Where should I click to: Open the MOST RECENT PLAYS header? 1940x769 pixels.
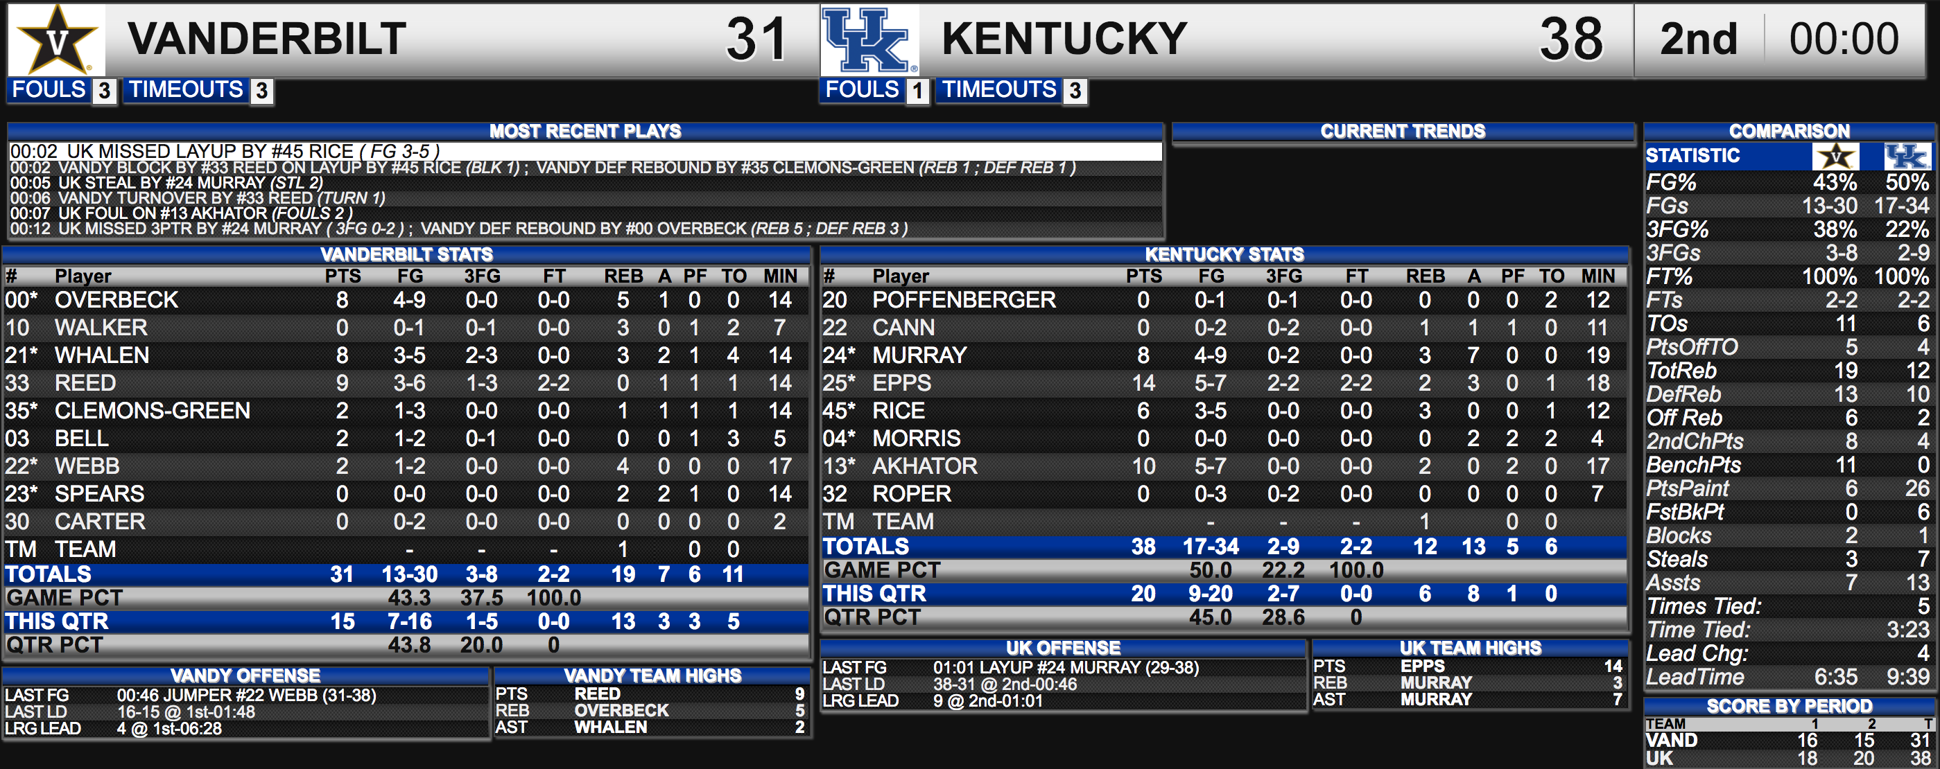click(585, 131)
